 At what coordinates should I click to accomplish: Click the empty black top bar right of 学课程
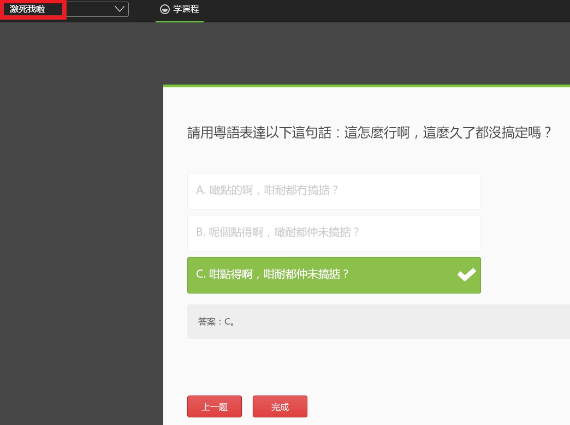coord(382,10)
